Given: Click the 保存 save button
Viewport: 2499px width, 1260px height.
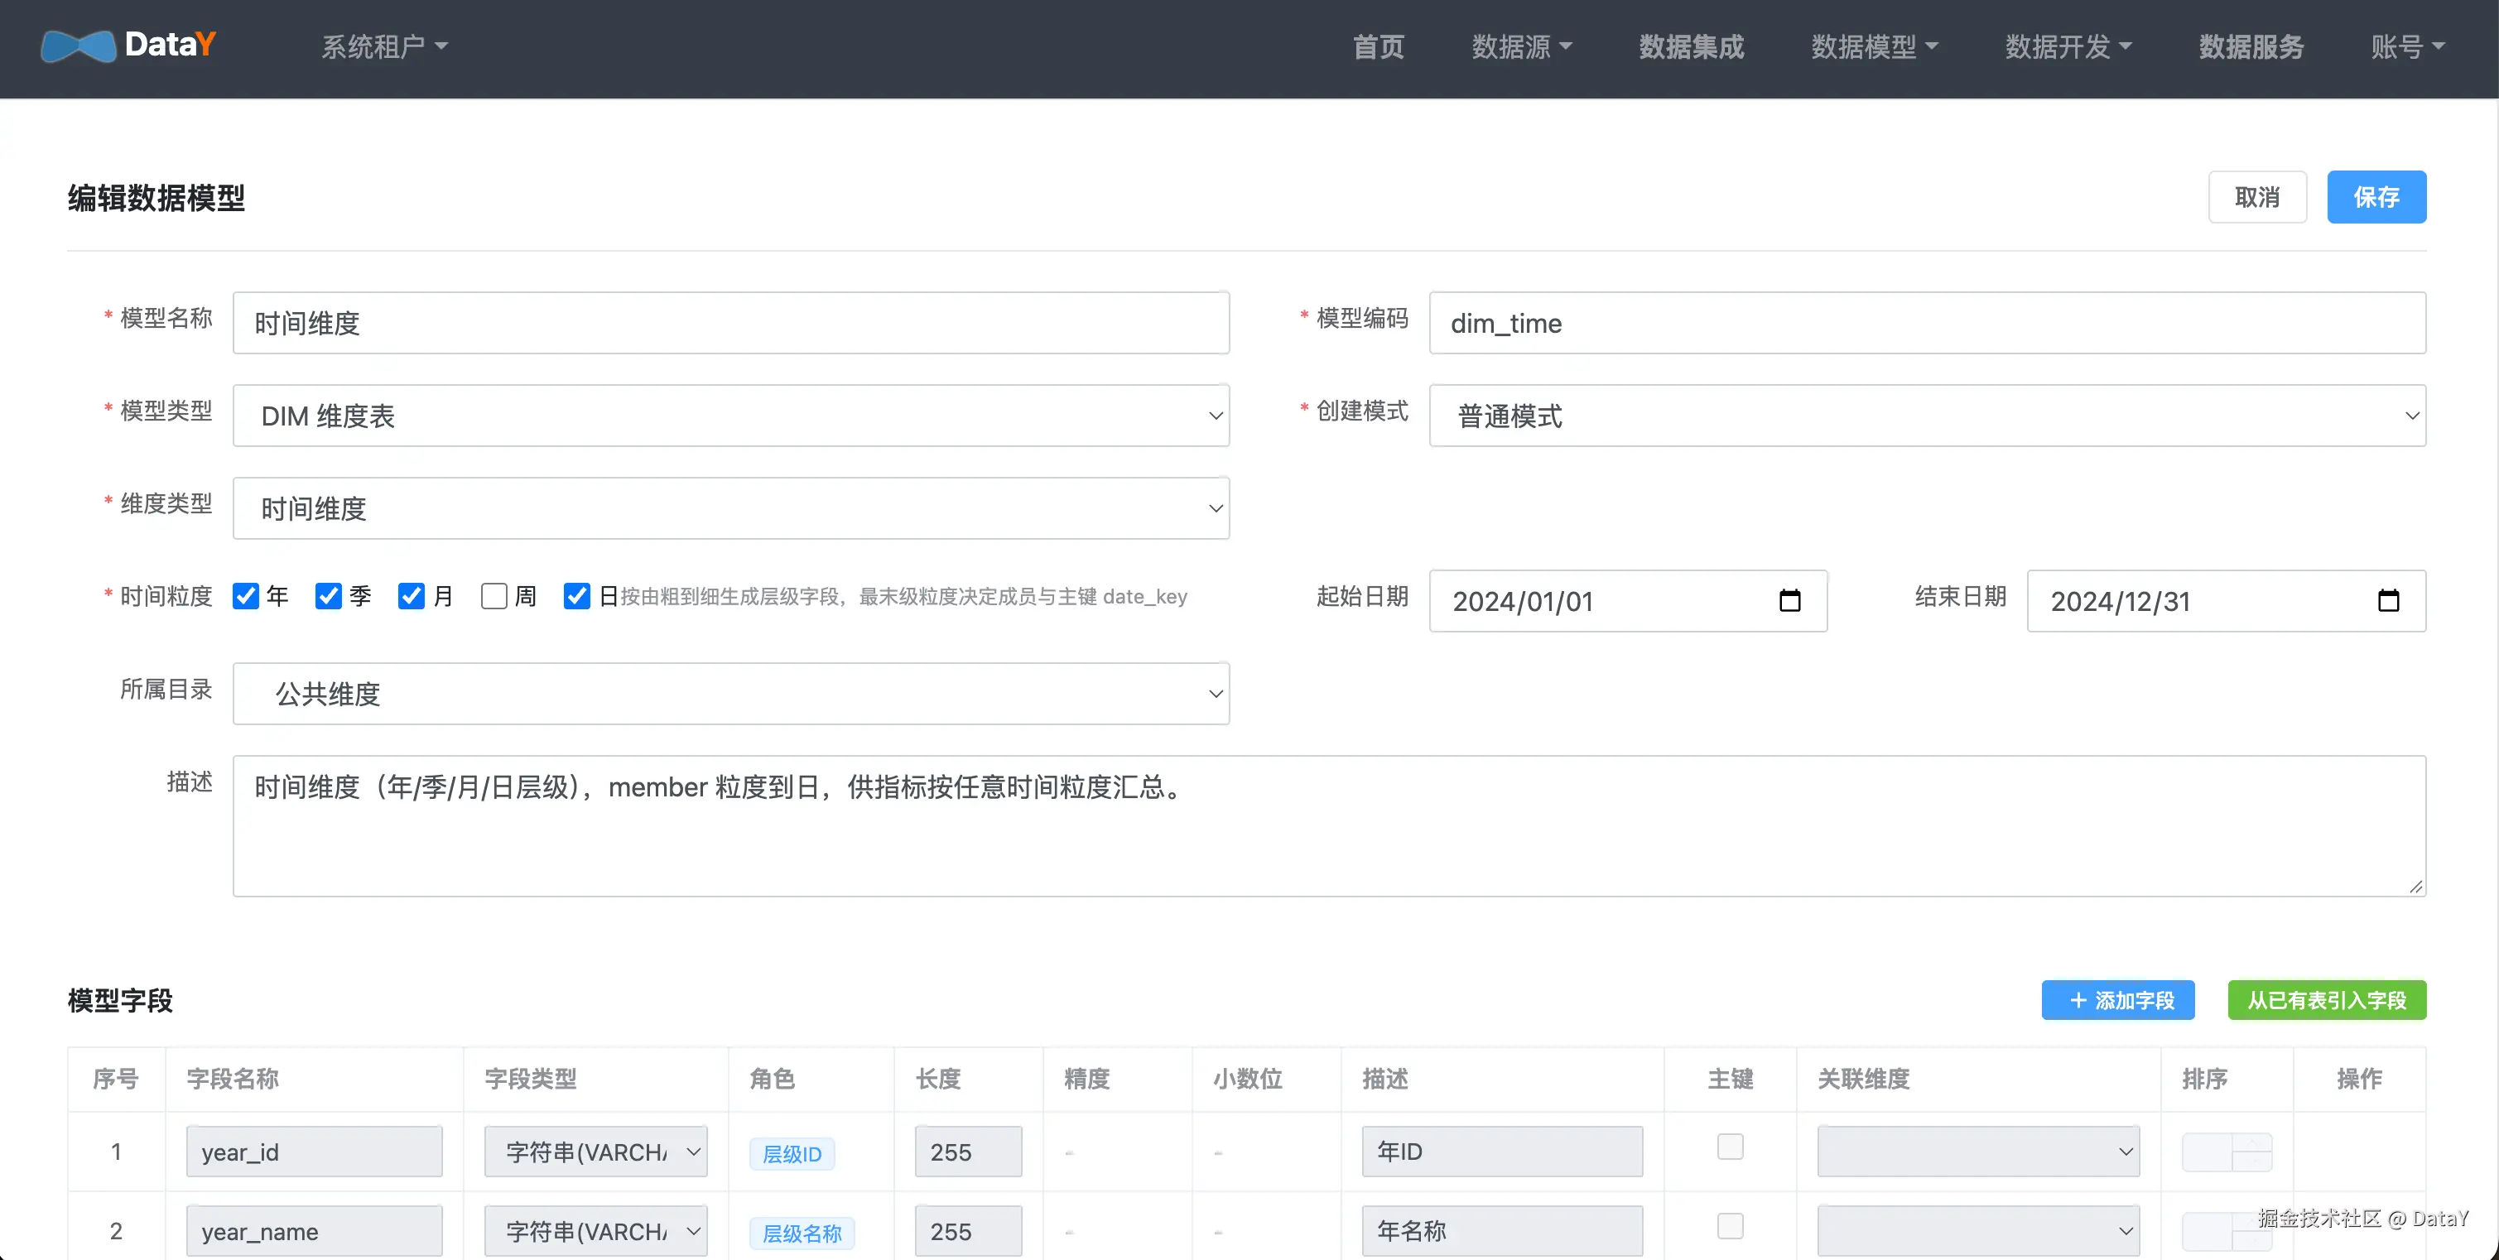Looking at the screenshot, I should 2376,197.
